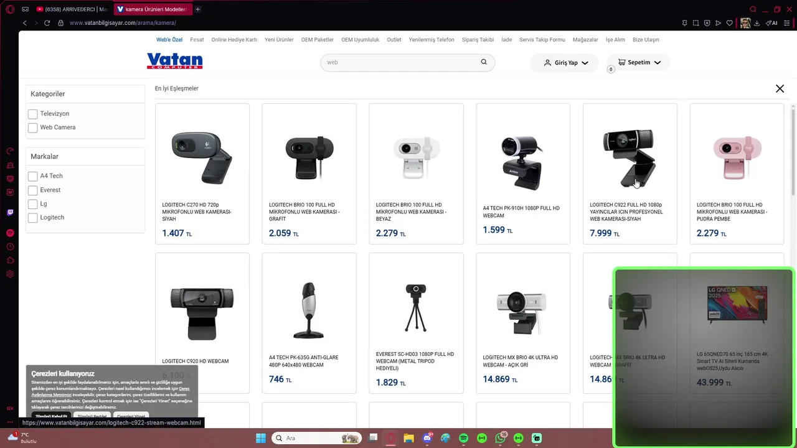Click 'LOGITECH C920 HD WEBCAM' product title
Viewport: 797px width, 448px height.
(x=196, y=362)
